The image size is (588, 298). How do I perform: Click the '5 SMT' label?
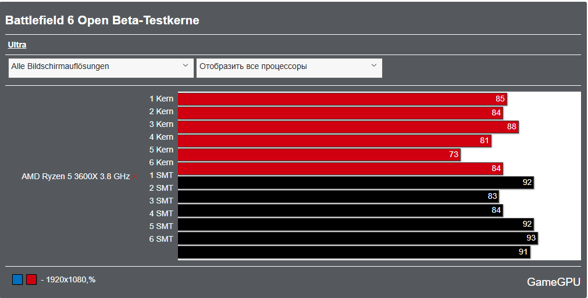coord(161,226)
